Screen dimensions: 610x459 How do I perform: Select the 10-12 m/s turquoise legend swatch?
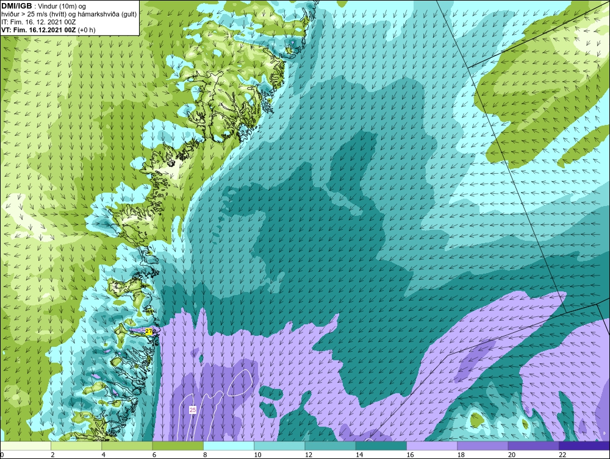coord(279,446)
